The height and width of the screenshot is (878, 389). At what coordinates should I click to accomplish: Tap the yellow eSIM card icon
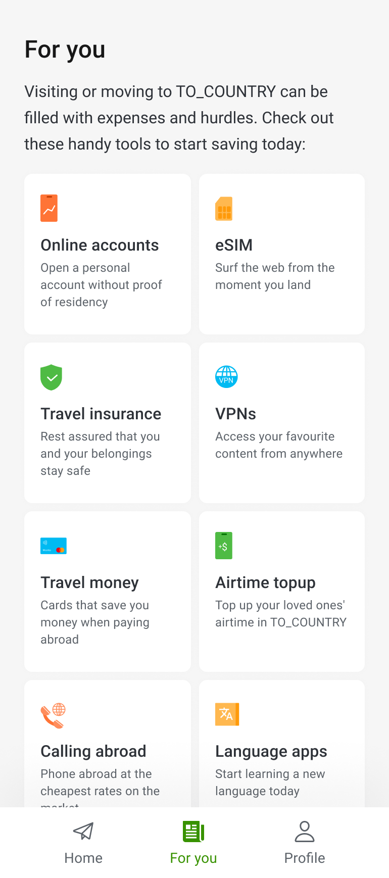coord(224,209)
